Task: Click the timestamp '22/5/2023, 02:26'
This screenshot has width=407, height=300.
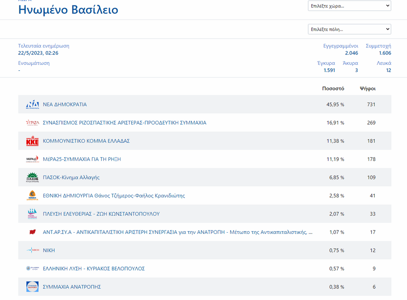Action: (38, 53)
